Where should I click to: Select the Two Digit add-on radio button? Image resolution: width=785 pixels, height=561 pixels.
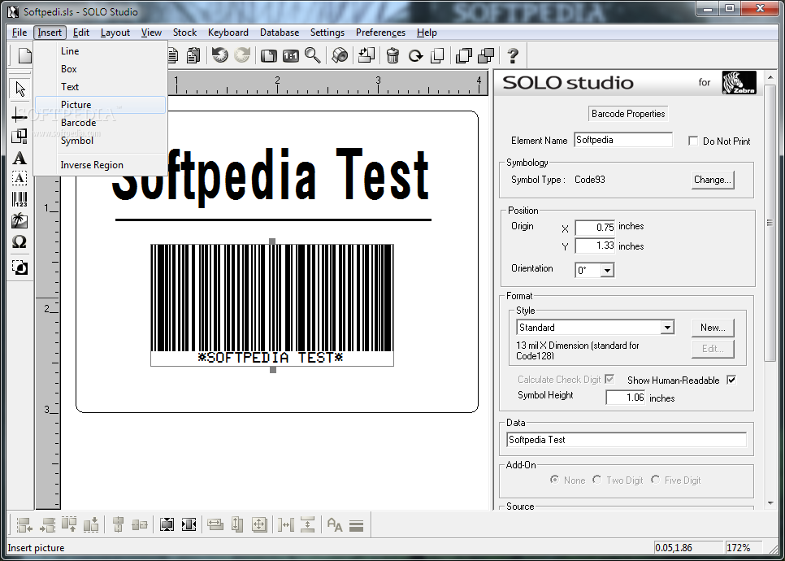[596, 480]
